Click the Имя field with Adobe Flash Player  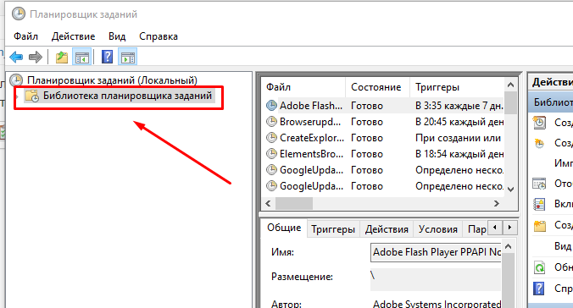[436, 252]
